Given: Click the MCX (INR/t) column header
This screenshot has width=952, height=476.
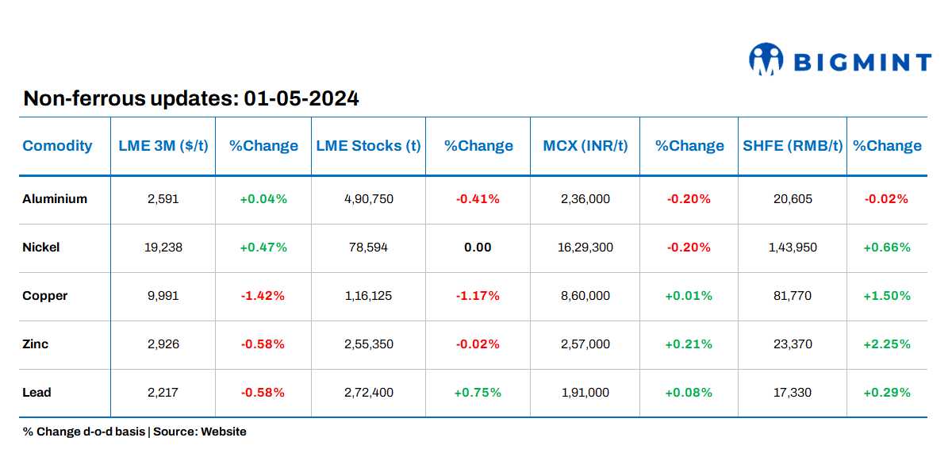Looking at the screenshot, I should (585, 146).
